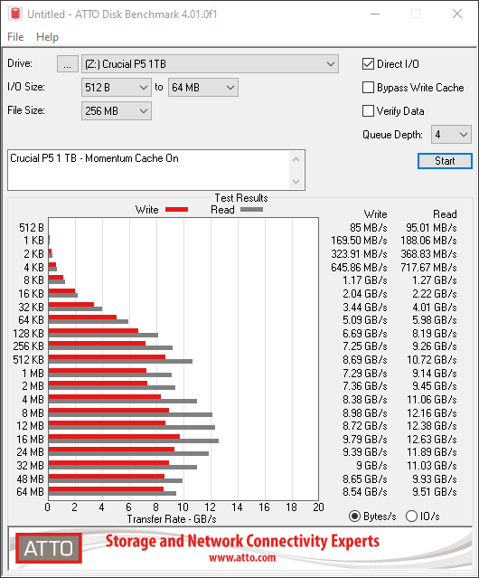Open the Queue Depth dropdown
The width and height of the screenshot is (479, 578).
point(451,134)
